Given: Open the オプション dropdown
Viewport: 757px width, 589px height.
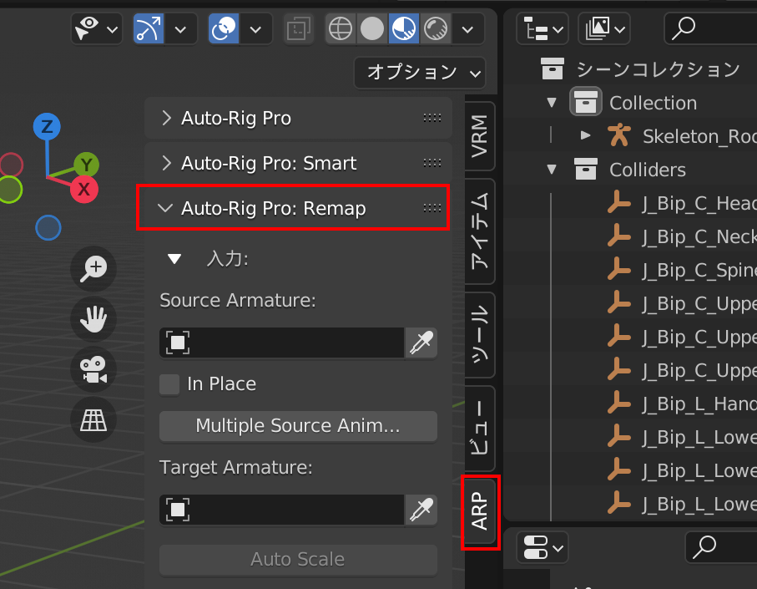Looking at the screenshot, I should pos(420,73).
